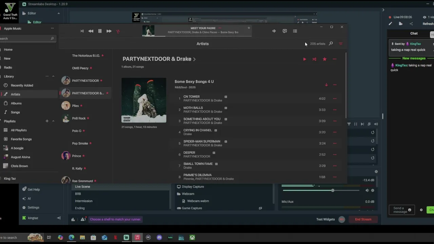The width and height of the screenshot is (434, 244).
Task: Download $ome $exy $ongs 4 U album
Action: click(x=326, y=85)
